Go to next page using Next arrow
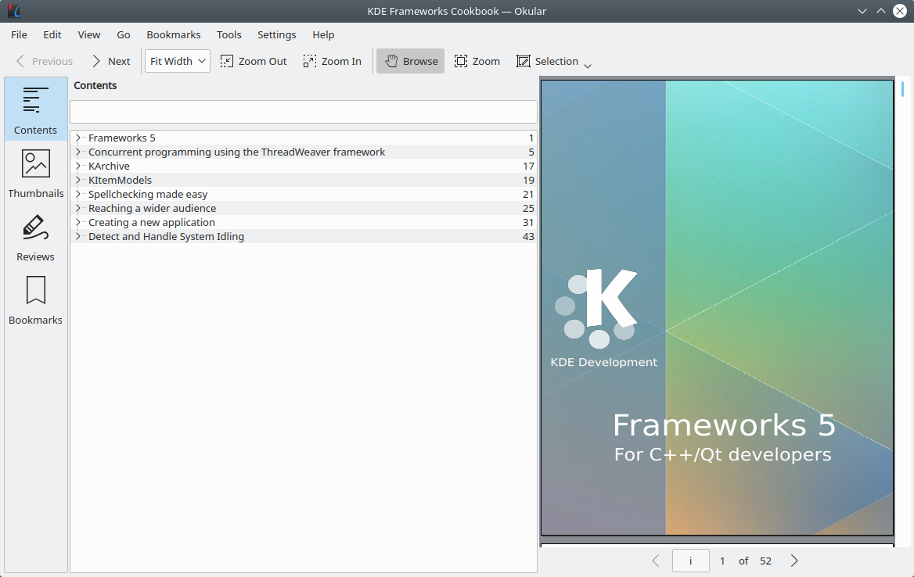The height and width of the screenshot is (577, 914). point(110,61)
